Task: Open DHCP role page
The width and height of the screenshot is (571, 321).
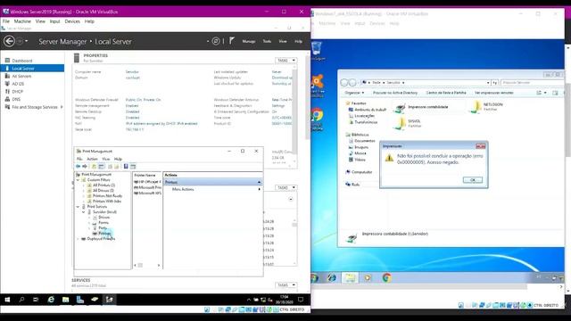Action: pyautogui.click(x=17, y=91)
